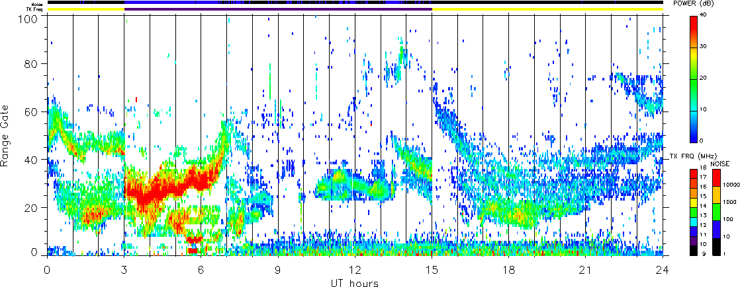The image size is (740, 287).
Task: Pick the orange swatch in the NOISE legend
Action: point(716,195)
